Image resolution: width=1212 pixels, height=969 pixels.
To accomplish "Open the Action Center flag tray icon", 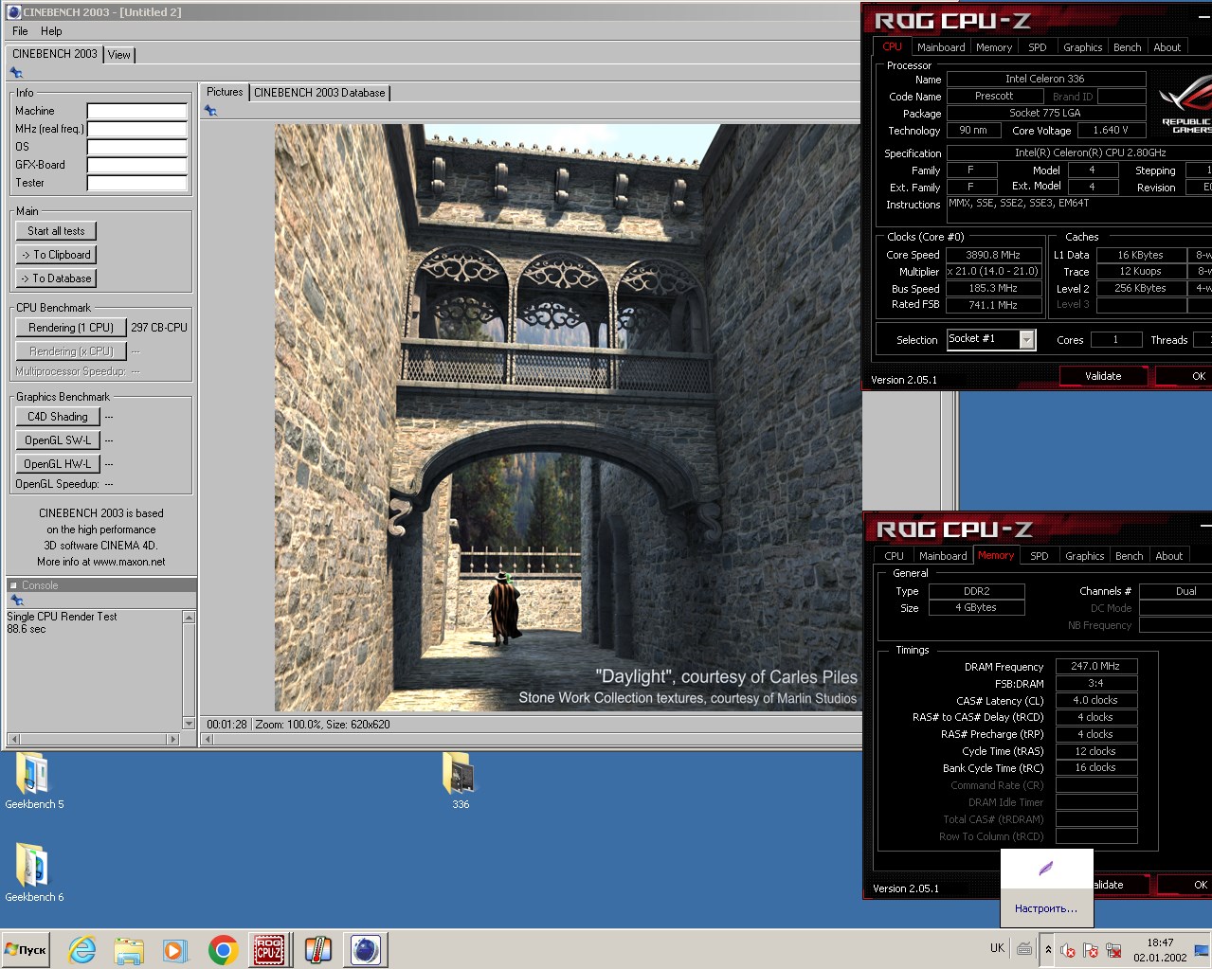I will click(x=1091, y=950).
